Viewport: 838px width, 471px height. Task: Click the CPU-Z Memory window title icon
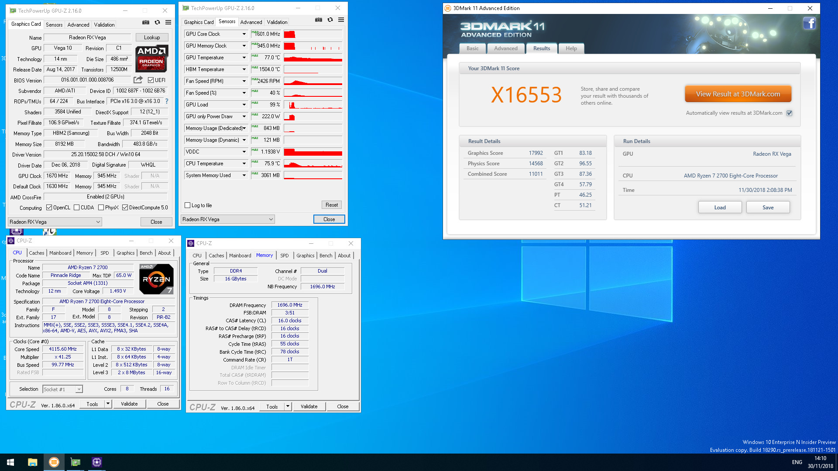(x=191, y=243)
